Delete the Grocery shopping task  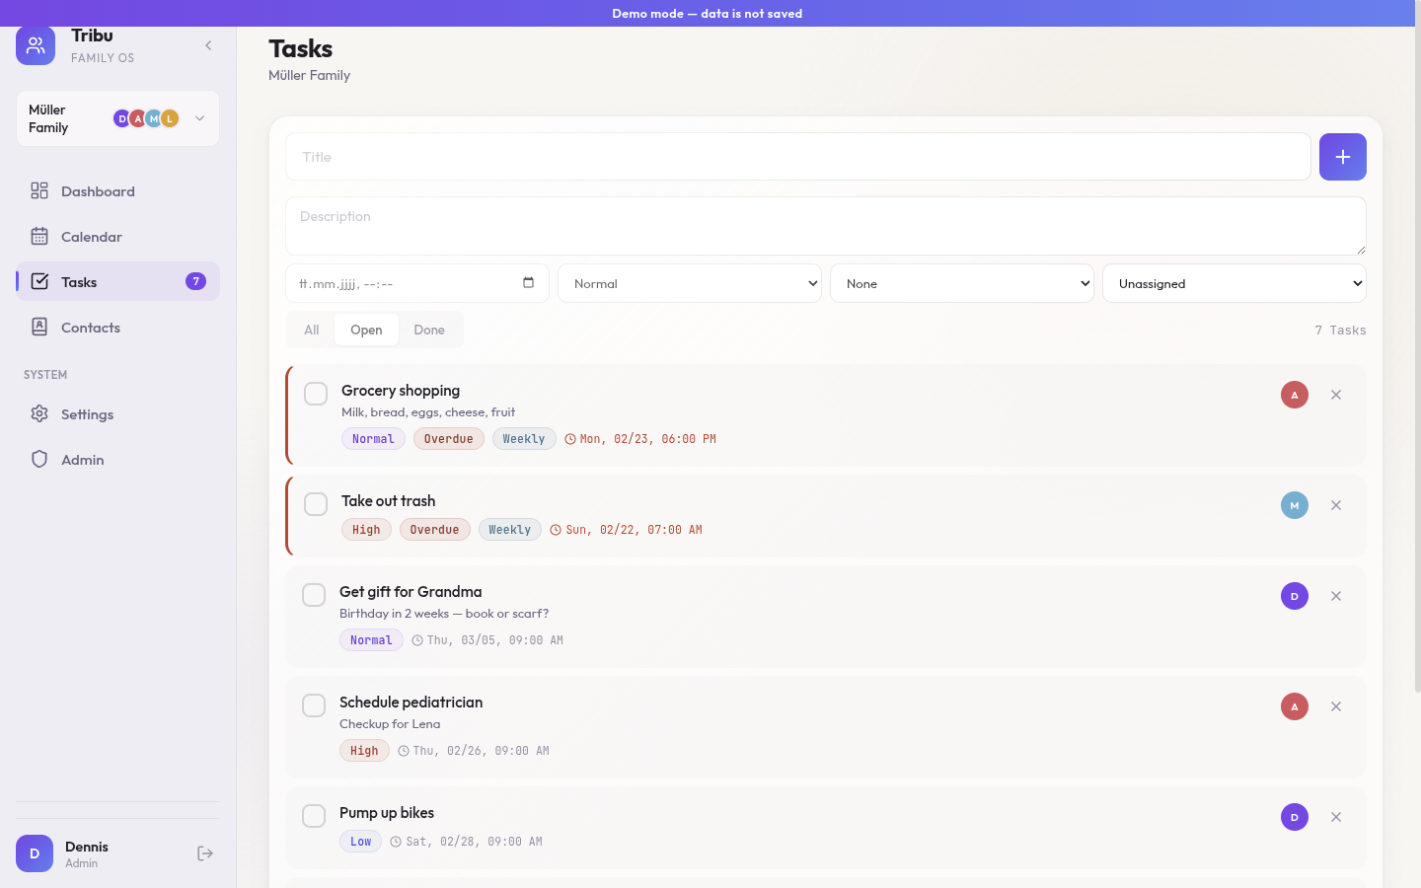pyautogui.click(x=1336, y=395)
